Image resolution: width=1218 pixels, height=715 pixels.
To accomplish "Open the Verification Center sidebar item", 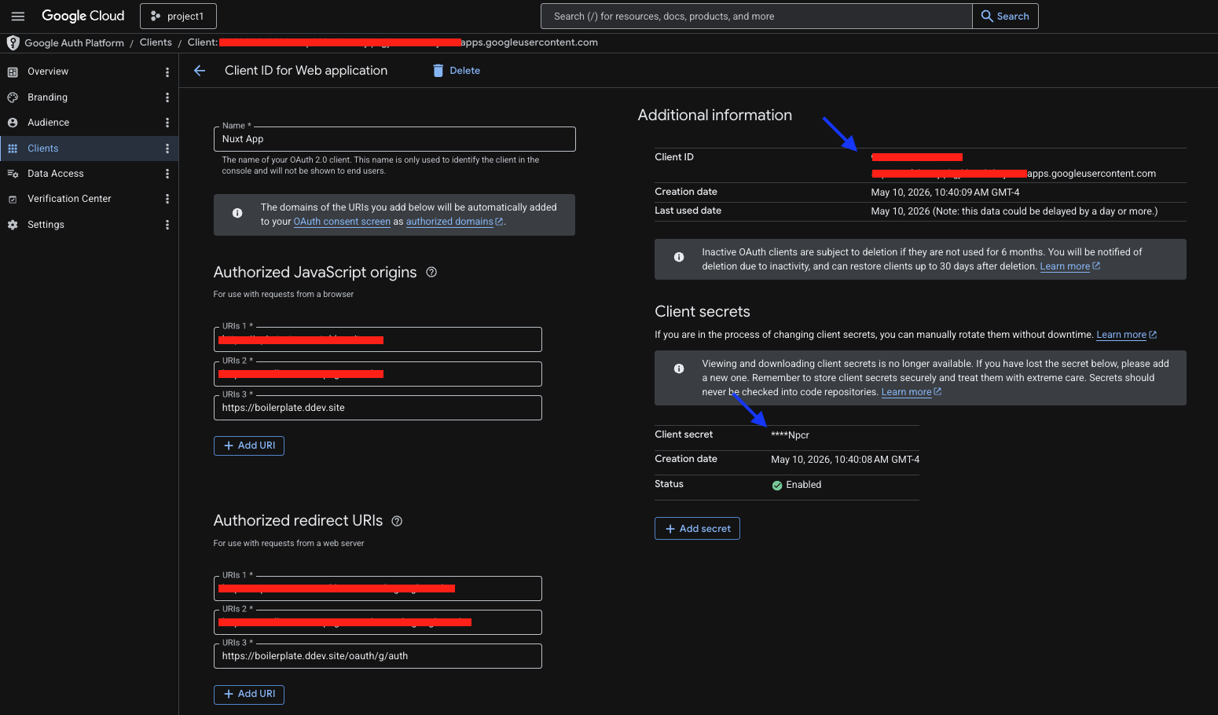I will click(x=69, y=199).
